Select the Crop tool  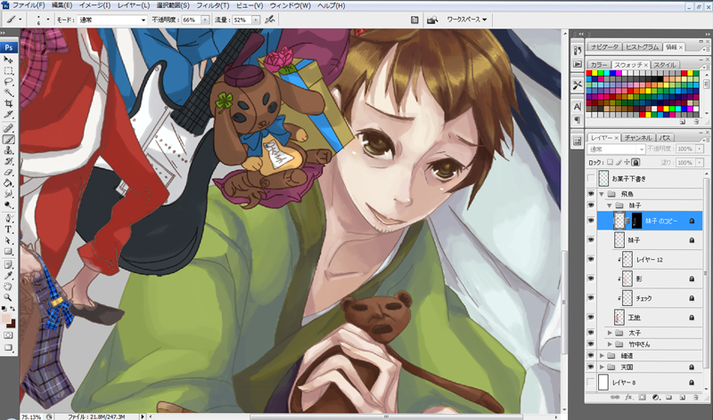click(x=8, y=103)
